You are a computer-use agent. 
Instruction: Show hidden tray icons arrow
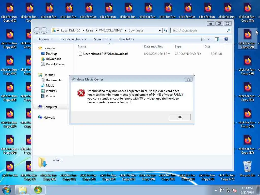point(216,190)
